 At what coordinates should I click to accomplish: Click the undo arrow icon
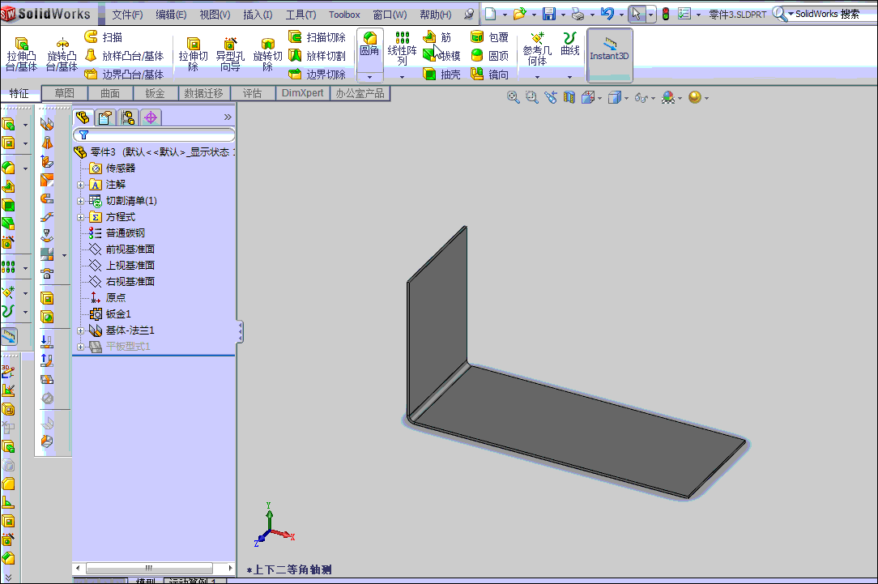tap(607, 14)
